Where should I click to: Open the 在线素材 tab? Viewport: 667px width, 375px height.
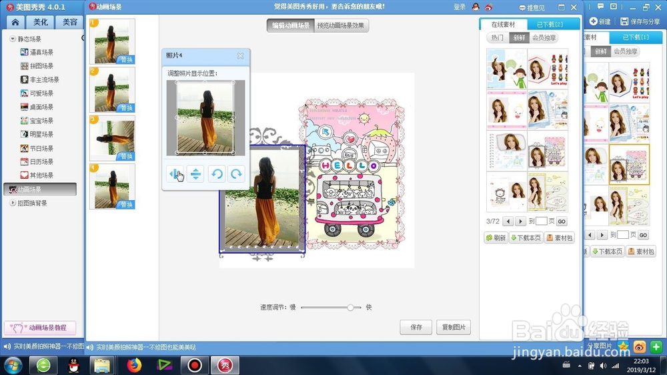(503, 24)
